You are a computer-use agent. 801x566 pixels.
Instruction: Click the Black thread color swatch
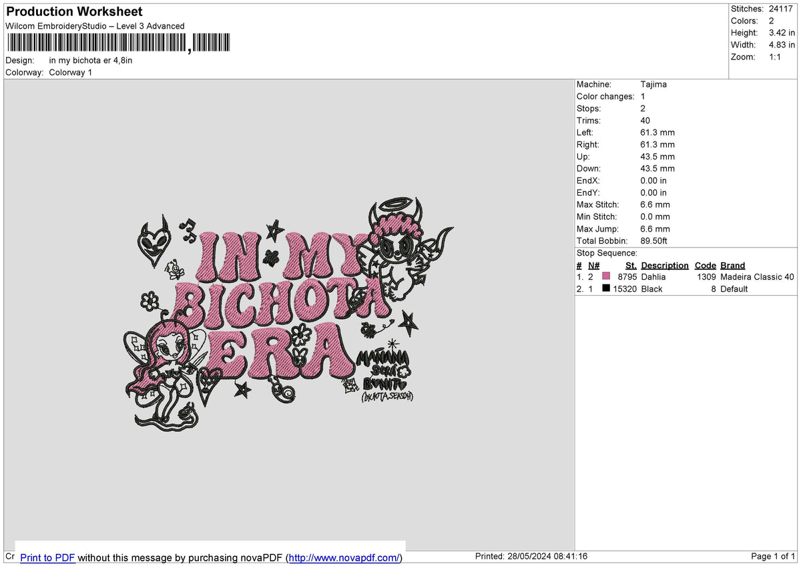pyautogui.click(x=606, y=288)
